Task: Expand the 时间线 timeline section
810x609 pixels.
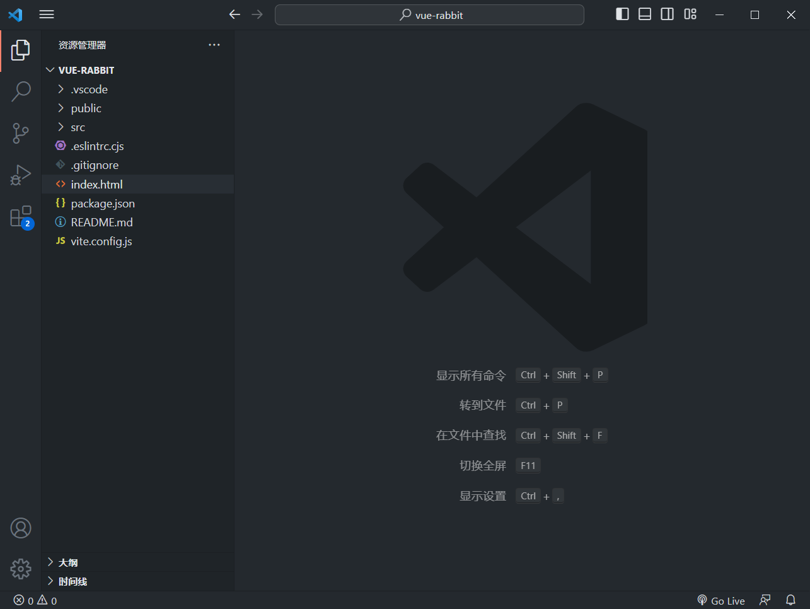Action: tap(137, 581)
